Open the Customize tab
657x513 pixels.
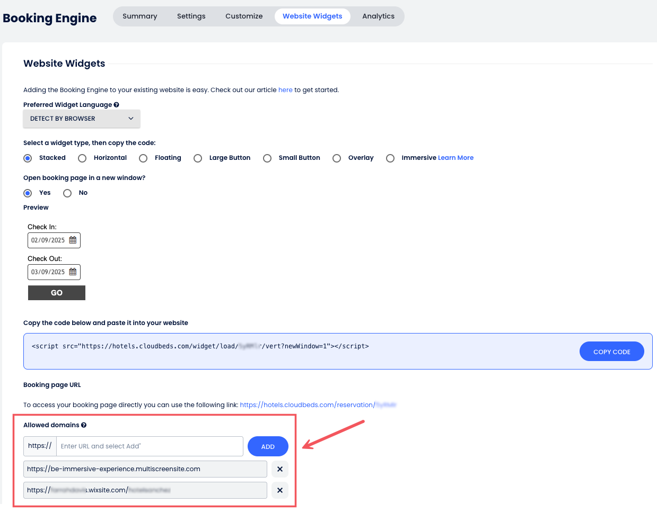point(244,16)
